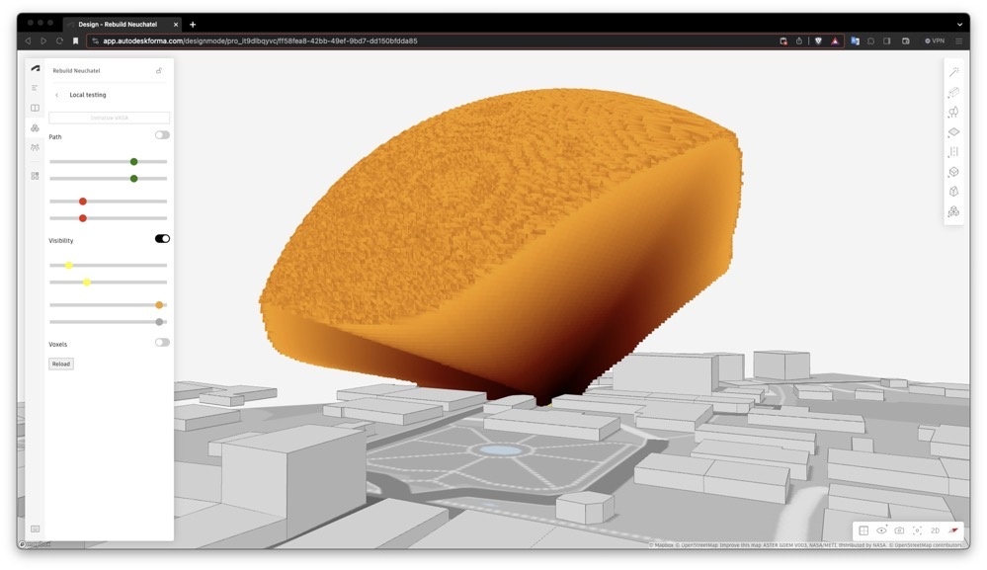Open the building block tool on the right

tap(952, 92)
